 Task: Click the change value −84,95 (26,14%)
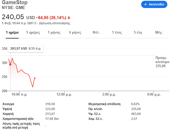coord(51,18)
